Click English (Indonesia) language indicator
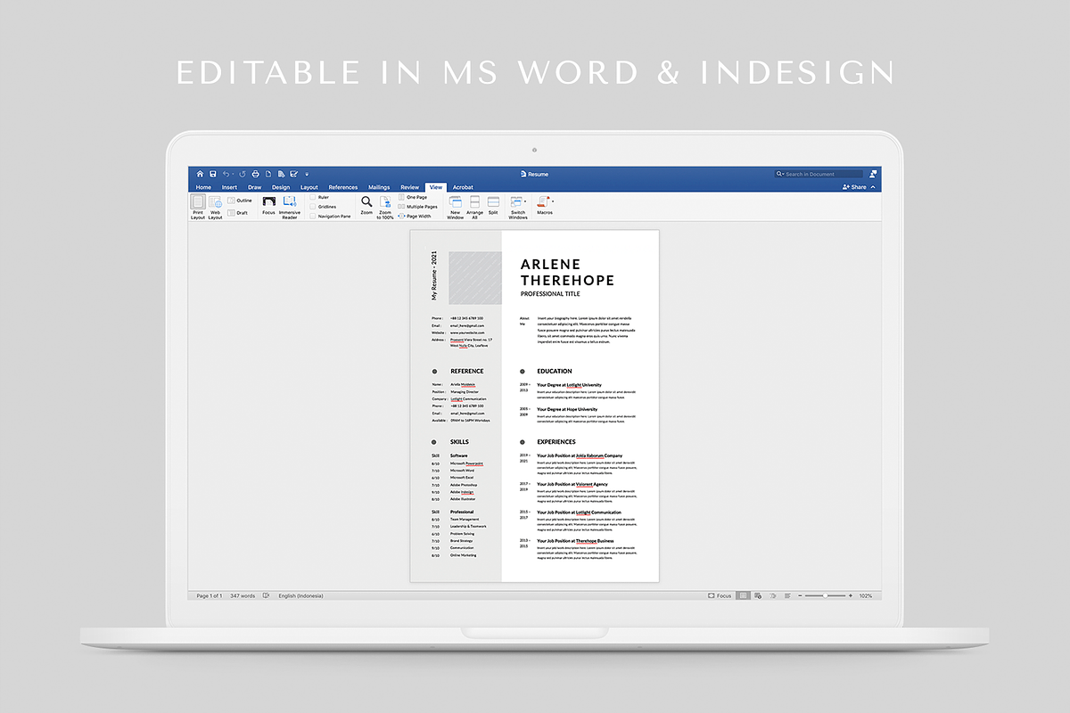The width and height of the screenshot is (1070, 713). point(300,595)
